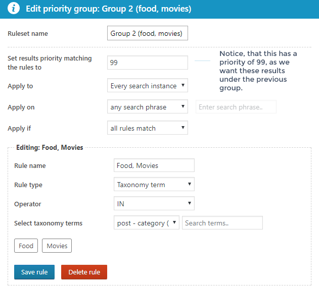Viewport: 319px width, 288px height.
Task: Click the Ruleset name text field
Action: click(148, 34)
